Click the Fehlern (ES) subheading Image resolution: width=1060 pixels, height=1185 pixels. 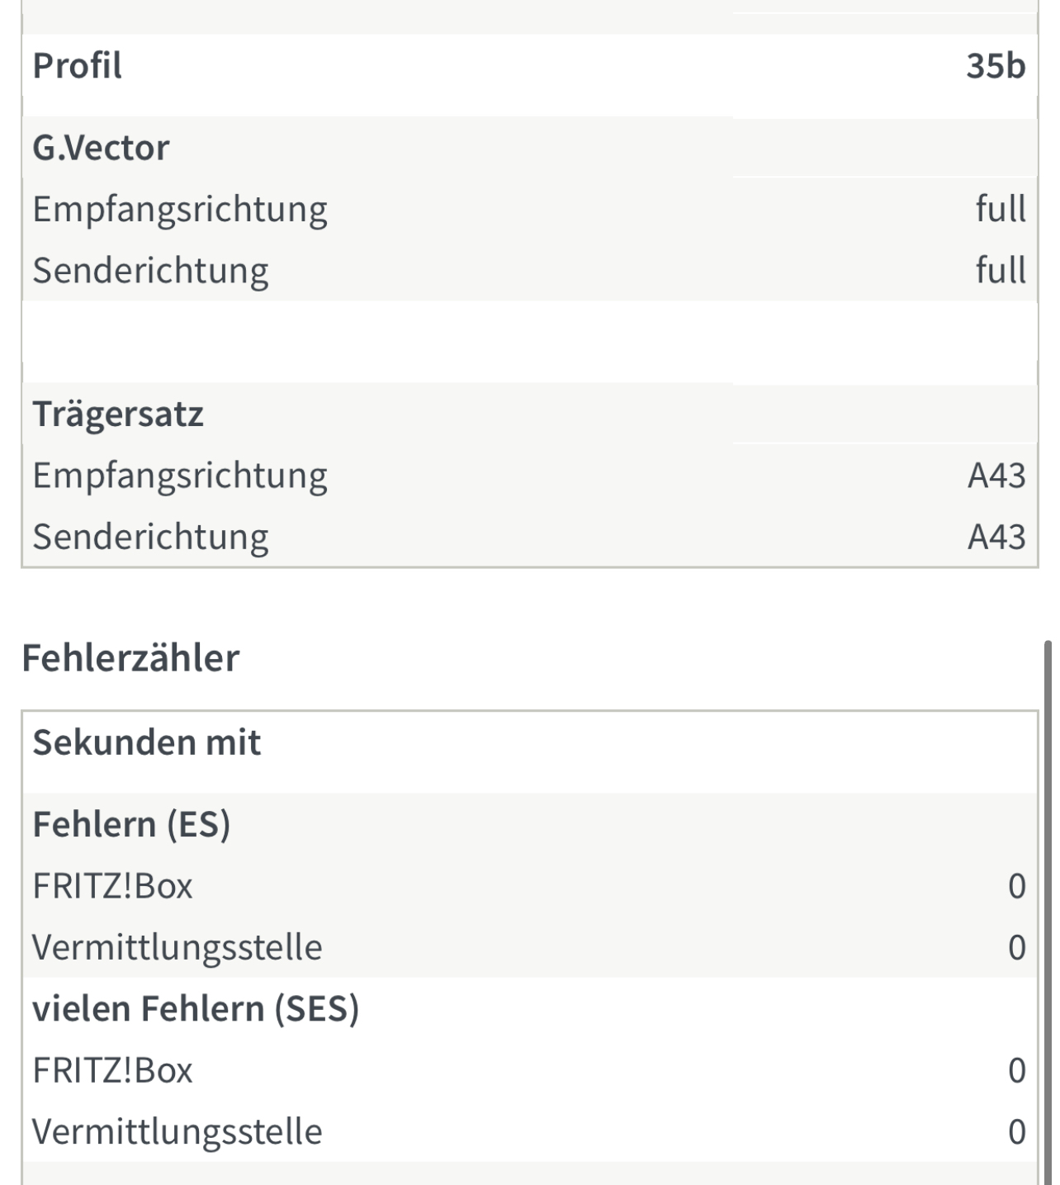coord(131,824)
